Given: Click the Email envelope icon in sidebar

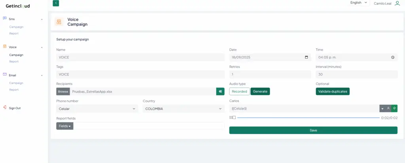Looking at the screenshot, I should pyautogui.click(x=5, y=75).
